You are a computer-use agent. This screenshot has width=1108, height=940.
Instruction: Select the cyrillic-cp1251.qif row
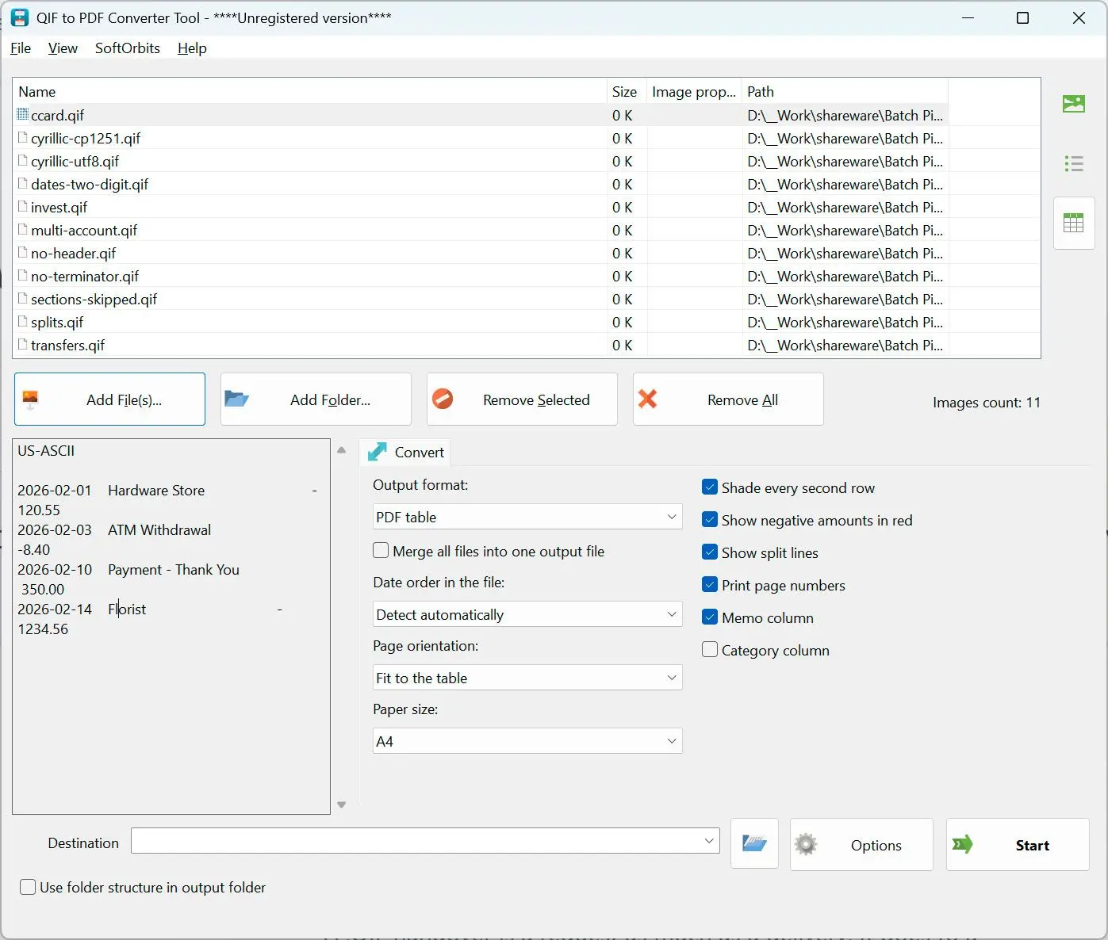[x=481, y=138]
